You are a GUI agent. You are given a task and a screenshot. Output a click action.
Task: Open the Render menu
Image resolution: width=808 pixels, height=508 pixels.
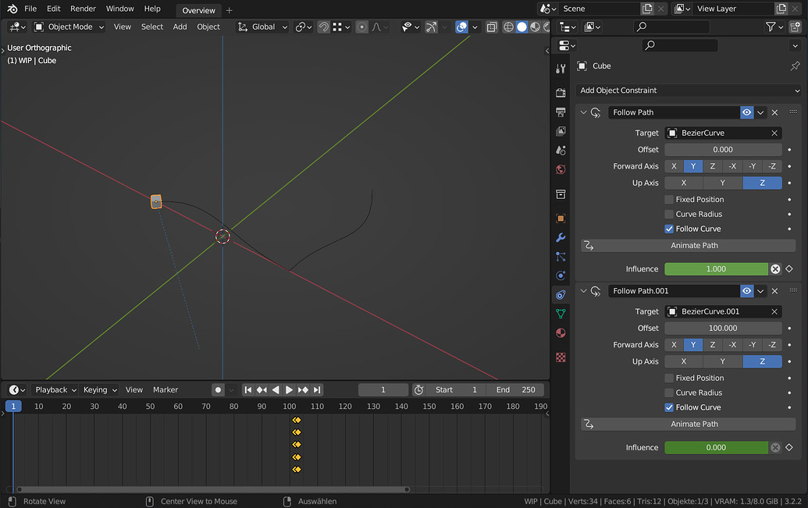83,9
